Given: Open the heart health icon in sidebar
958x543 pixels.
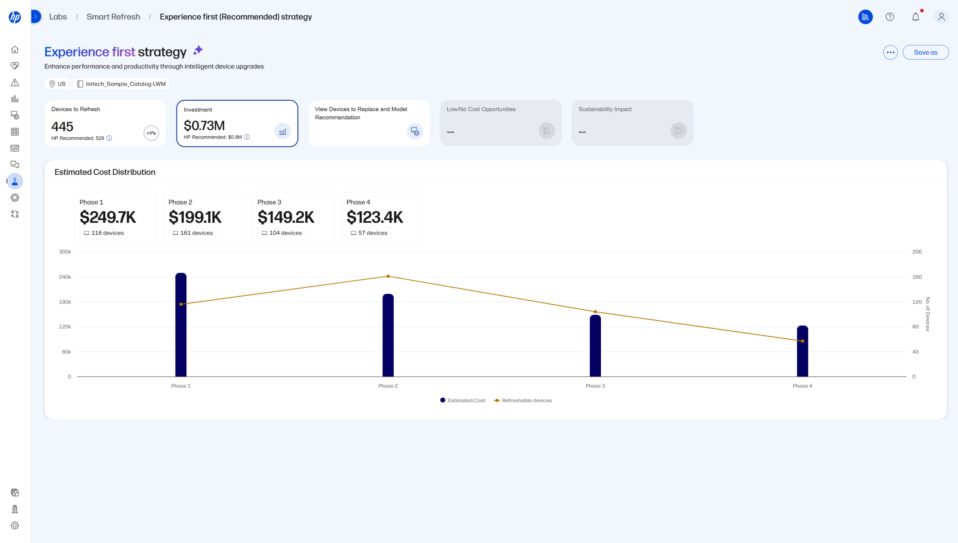Looking at the screenshot, I should [15, 66].
